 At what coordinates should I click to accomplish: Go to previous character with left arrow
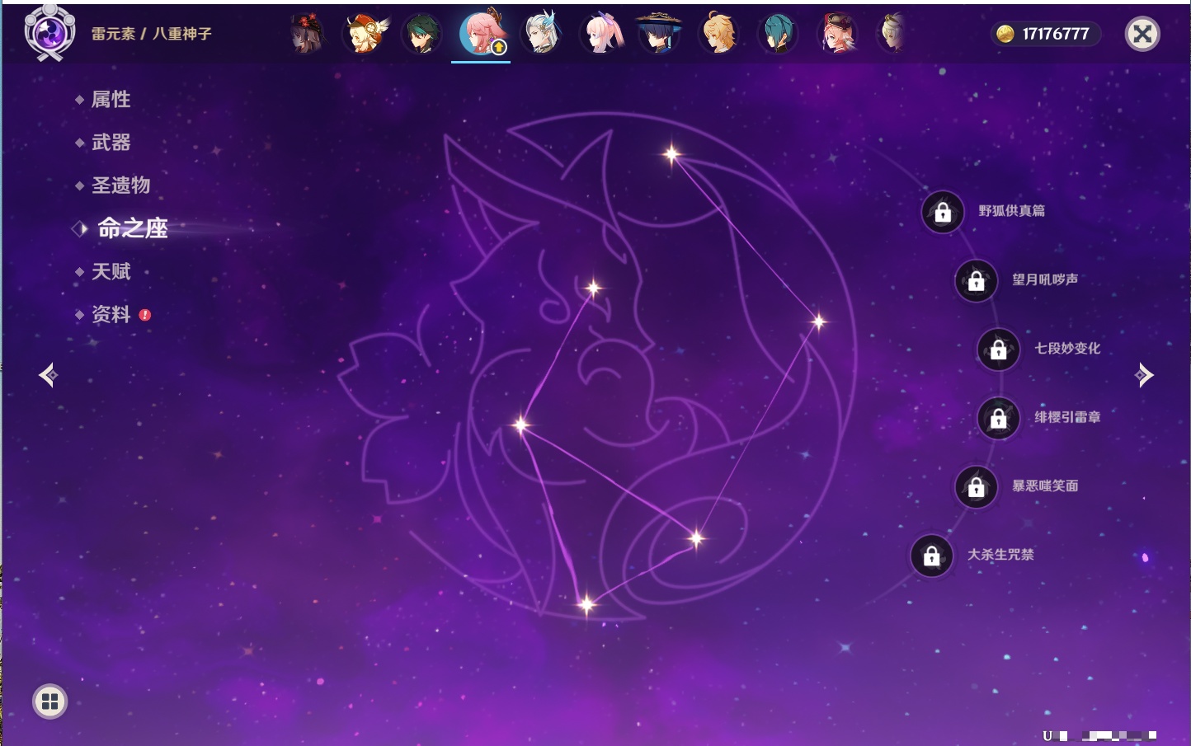tap(48, 375)
